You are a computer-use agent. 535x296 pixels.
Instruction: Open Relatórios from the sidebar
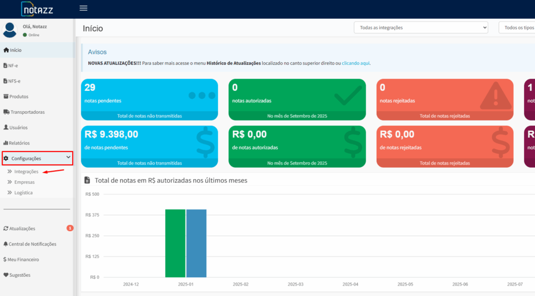point(19,143)
